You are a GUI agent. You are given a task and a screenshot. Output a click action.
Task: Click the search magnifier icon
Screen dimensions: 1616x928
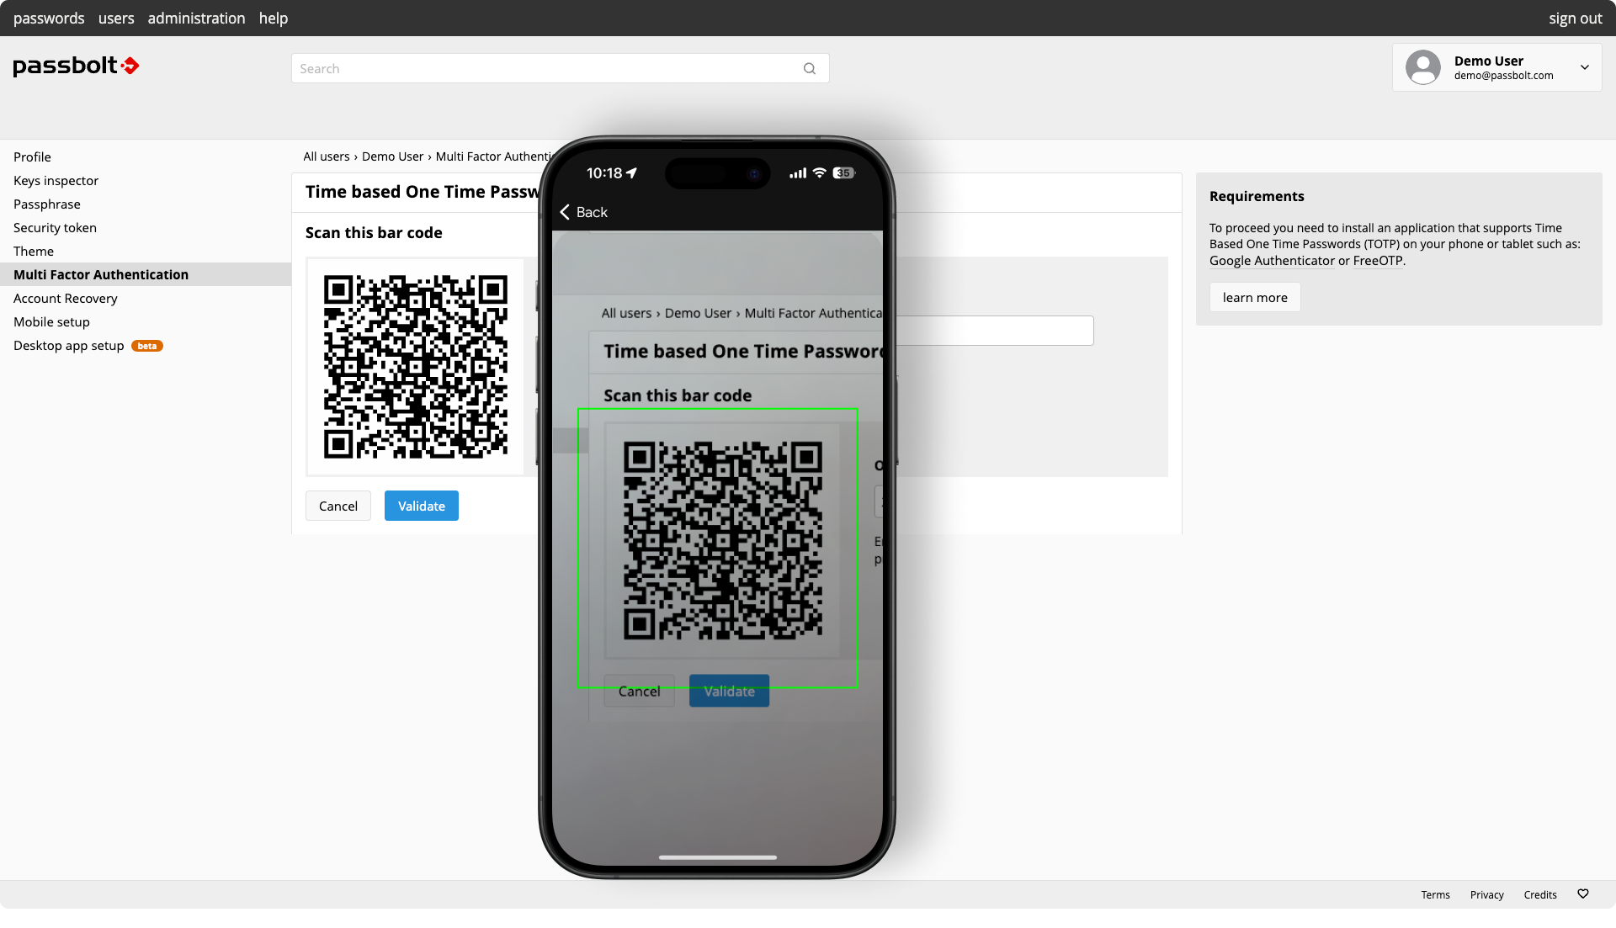point(809,67)
